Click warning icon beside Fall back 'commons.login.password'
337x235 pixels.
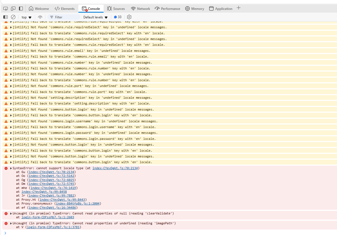[6, 139]
